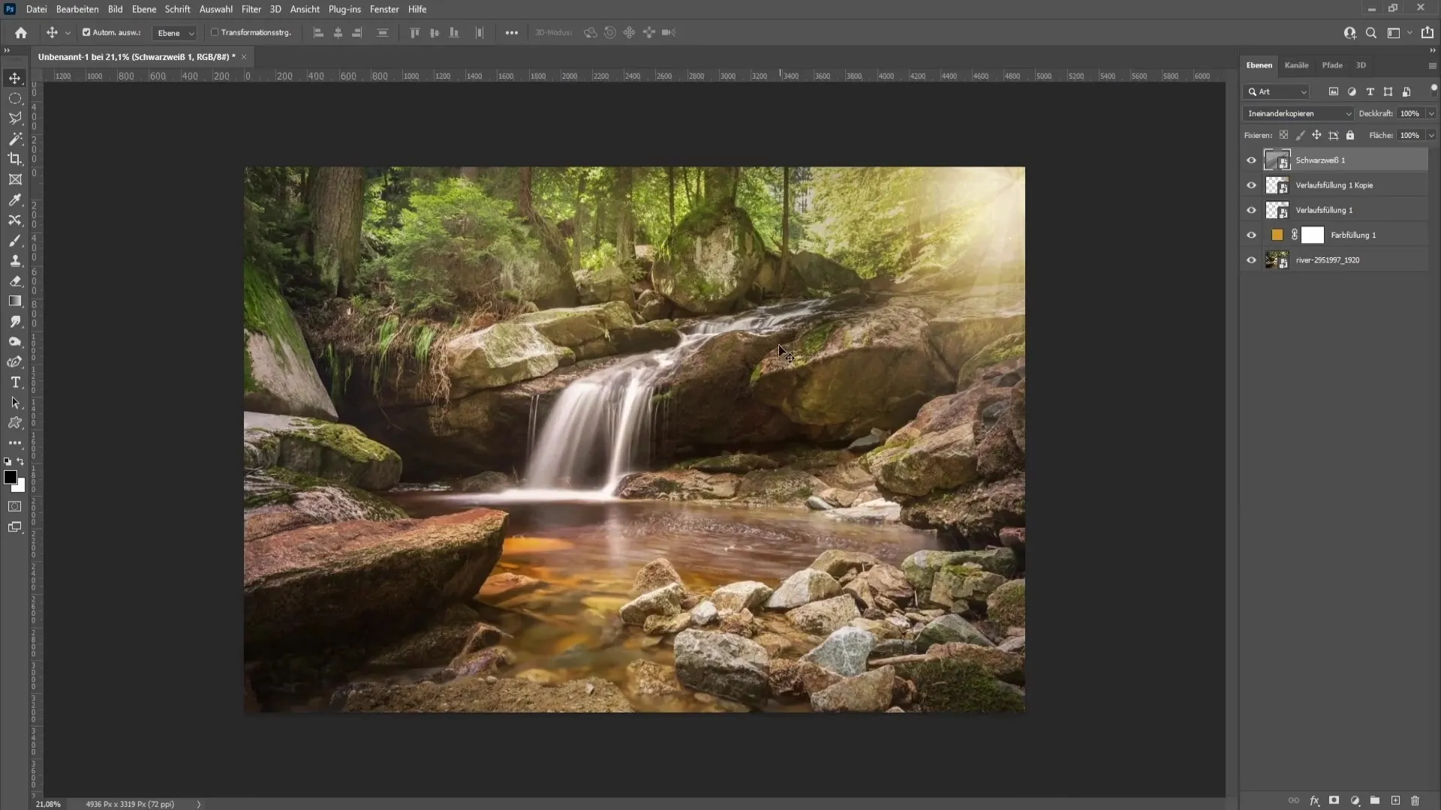Screen dimensions: 1441x810
Task: Select the Crop tool
Action: (15, 158)
